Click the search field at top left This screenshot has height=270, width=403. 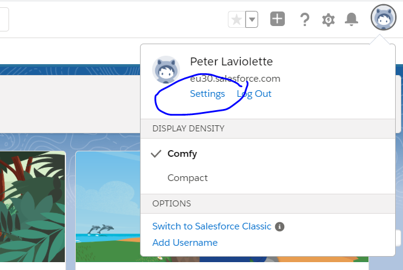4,19
